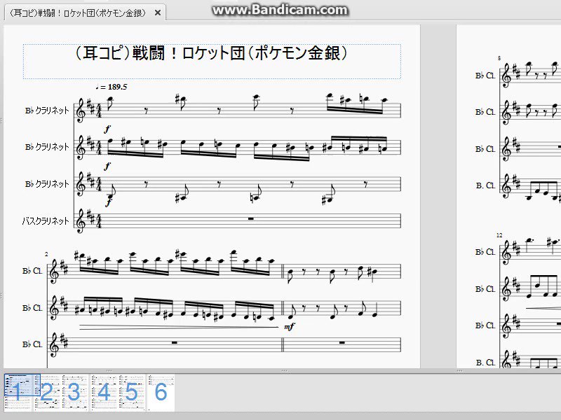Select the (耳コピ)戦闘!ロケット団 score tab
This screenshot has width=561, height=420.
[85, 13]
